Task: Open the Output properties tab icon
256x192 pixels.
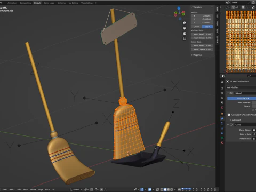Action: (222, 93)
